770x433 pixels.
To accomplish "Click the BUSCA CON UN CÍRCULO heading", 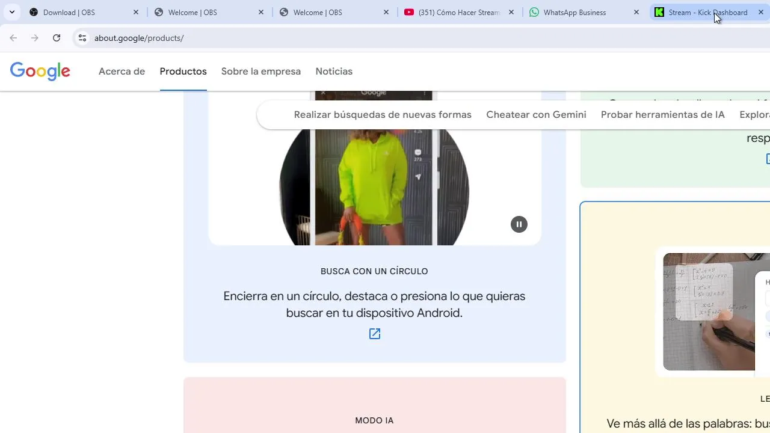I will [x=374, y=271].
